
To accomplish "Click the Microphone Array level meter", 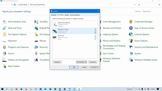I will 95,31.
